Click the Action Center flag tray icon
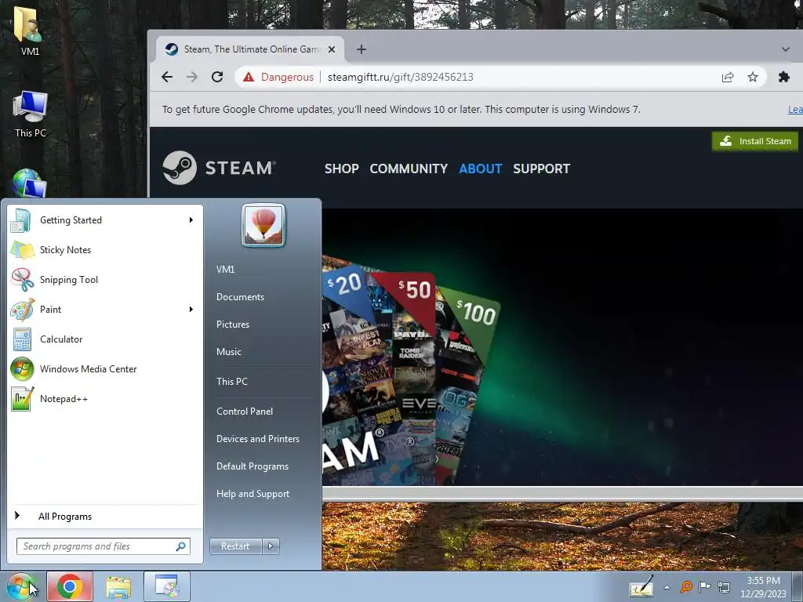The width and height of the screenshot is (803, 602). click(705, 586)
